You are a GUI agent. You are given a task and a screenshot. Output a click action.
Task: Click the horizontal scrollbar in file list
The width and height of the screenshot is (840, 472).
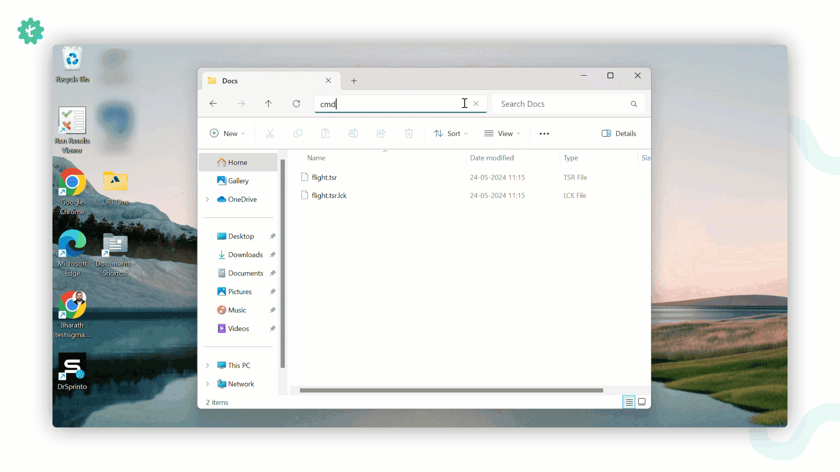451,390
